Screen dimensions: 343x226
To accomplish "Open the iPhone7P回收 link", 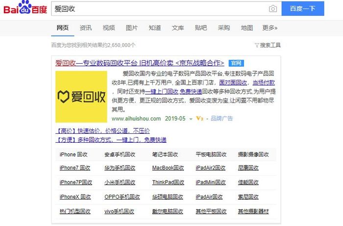I will click(x=75, y=182).
